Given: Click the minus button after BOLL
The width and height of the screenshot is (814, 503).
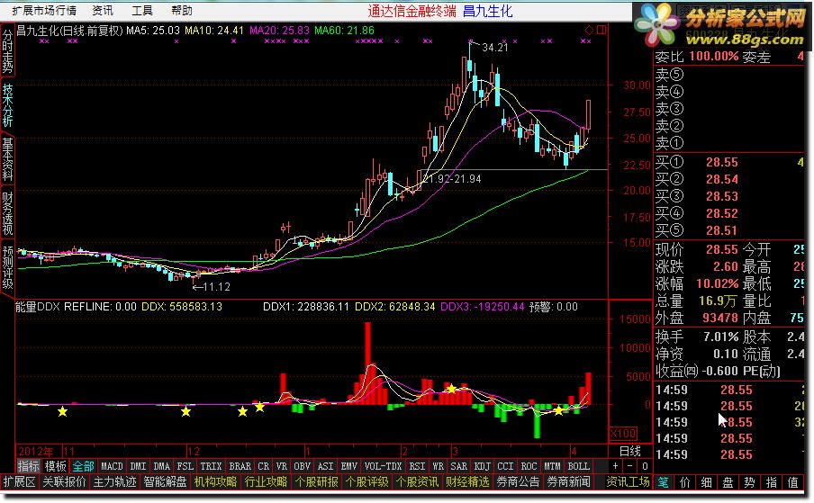Looking at the screenshot, I should 630,466.
